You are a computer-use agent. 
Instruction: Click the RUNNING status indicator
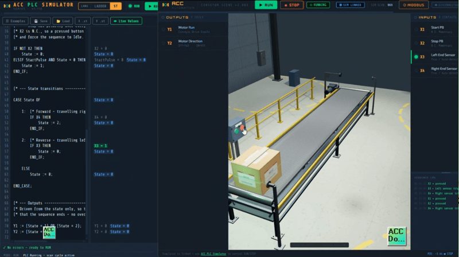click(318, 5)
